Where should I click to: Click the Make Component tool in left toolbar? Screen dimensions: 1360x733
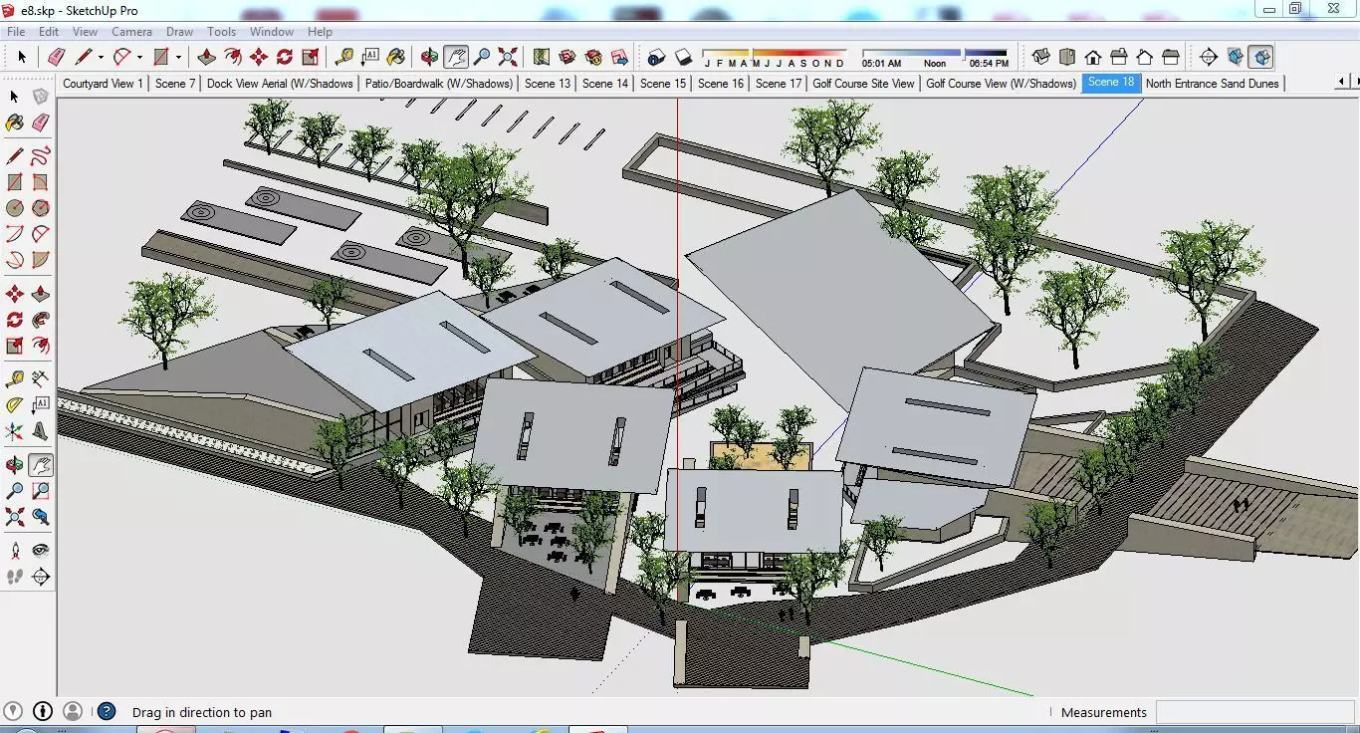40,97
